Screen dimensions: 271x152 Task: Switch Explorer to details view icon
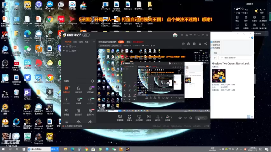click(249, 117)
